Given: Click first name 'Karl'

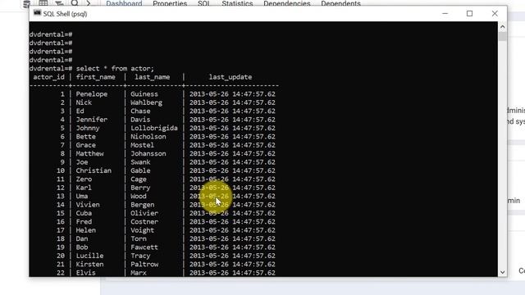Looking at the screenshot, I should (84, 188).
